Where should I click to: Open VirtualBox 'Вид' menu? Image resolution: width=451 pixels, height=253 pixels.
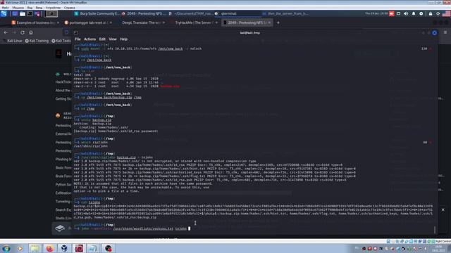point(30,8)
